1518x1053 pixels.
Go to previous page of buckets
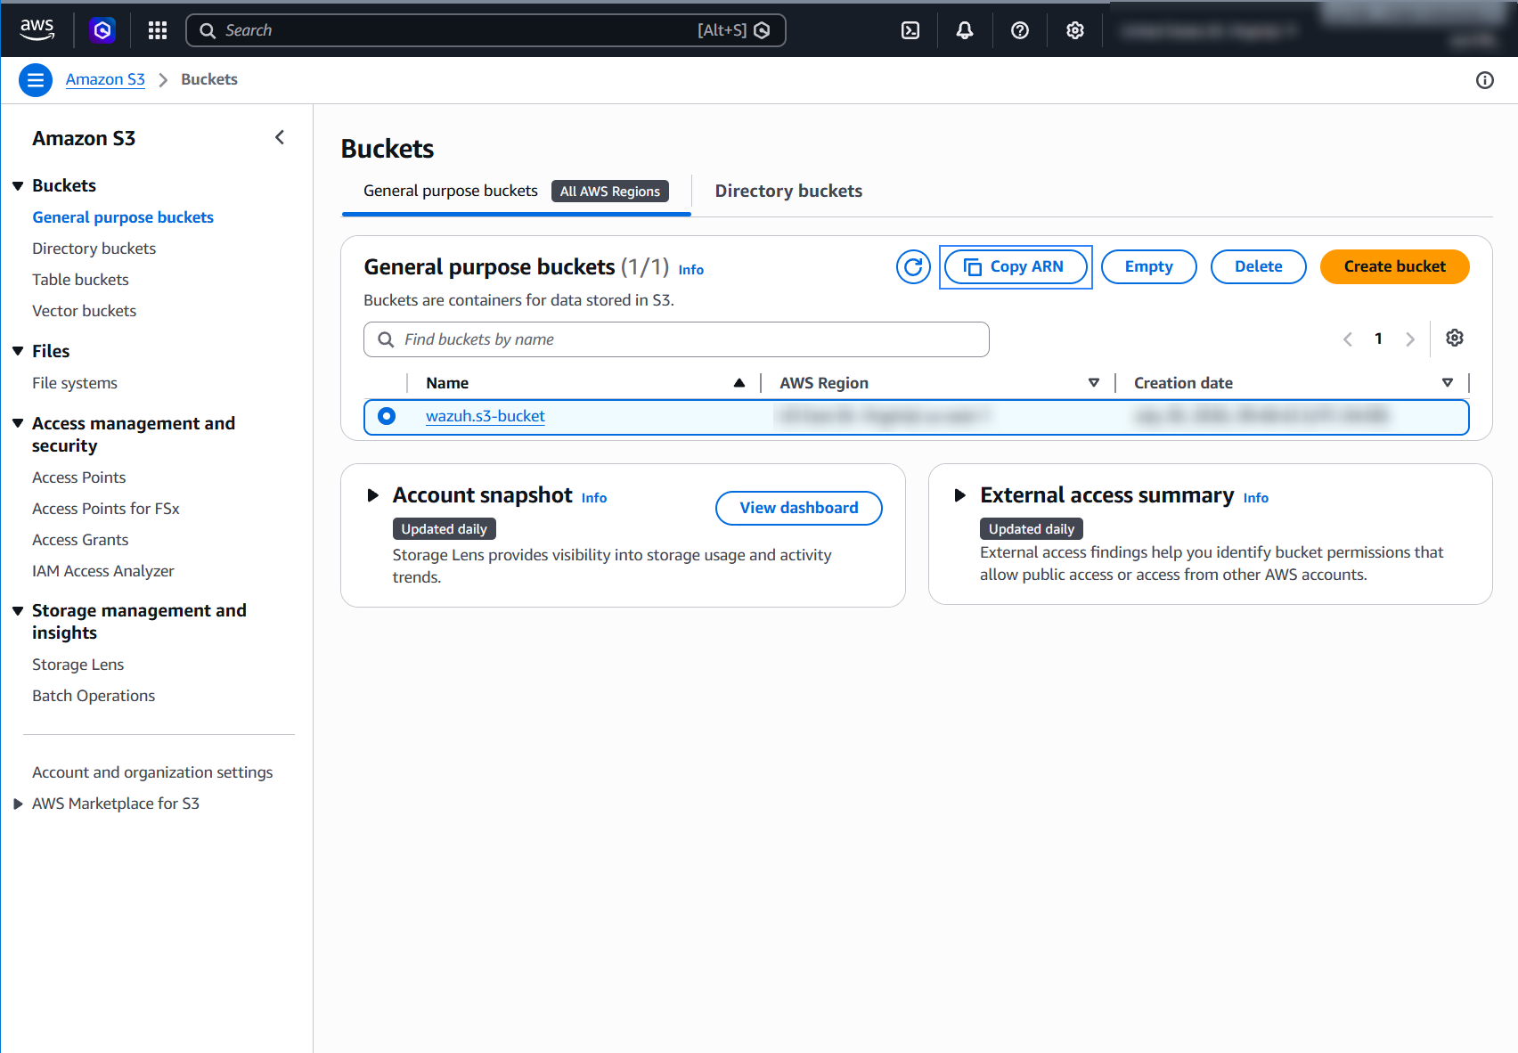(x=1348, y=339)
